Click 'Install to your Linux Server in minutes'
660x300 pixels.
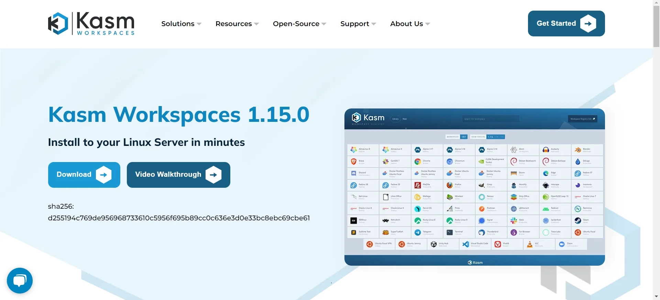click(146, 142)
